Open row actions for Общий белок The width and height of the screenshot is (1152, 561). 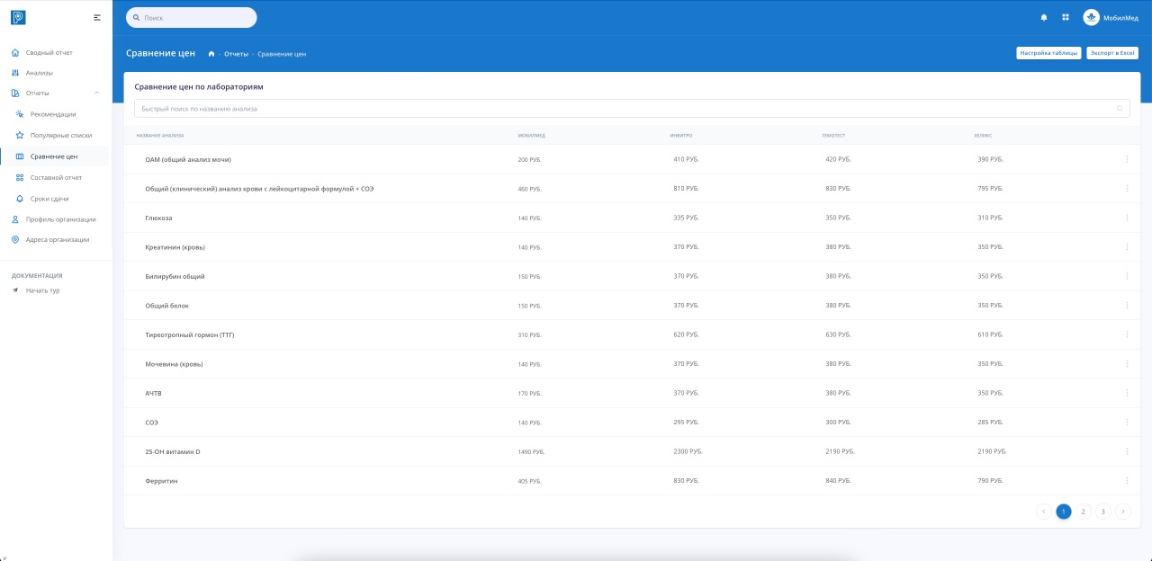[x=1127, y=306]
